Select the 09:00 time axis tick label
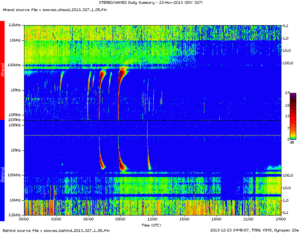This screenshot has height=233, width=302. point(120,219)
